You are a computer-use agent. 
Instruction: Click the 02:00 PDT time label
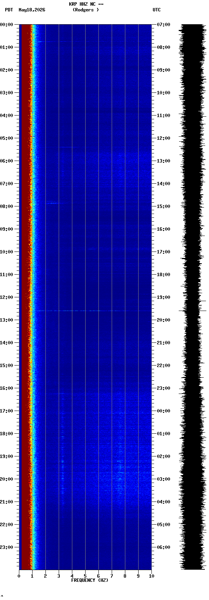click(x=7, y=70)
